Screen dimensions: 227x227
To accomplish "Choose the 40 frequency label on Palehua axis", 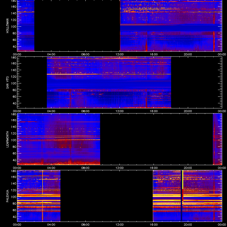I will click(14, 217).
